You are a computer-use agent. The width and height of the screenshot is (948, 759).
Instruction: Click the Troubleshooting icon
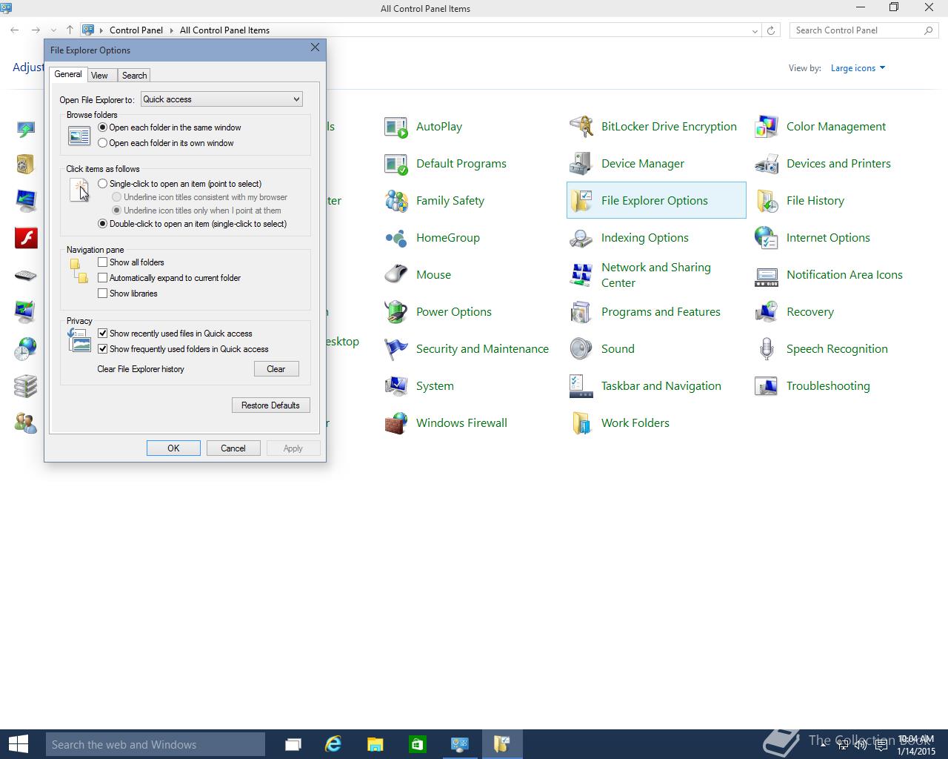pyautogui.click(x=767, y=386)
